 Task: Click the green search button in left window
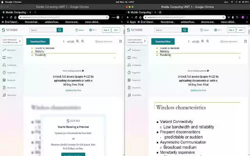(60, 30)
